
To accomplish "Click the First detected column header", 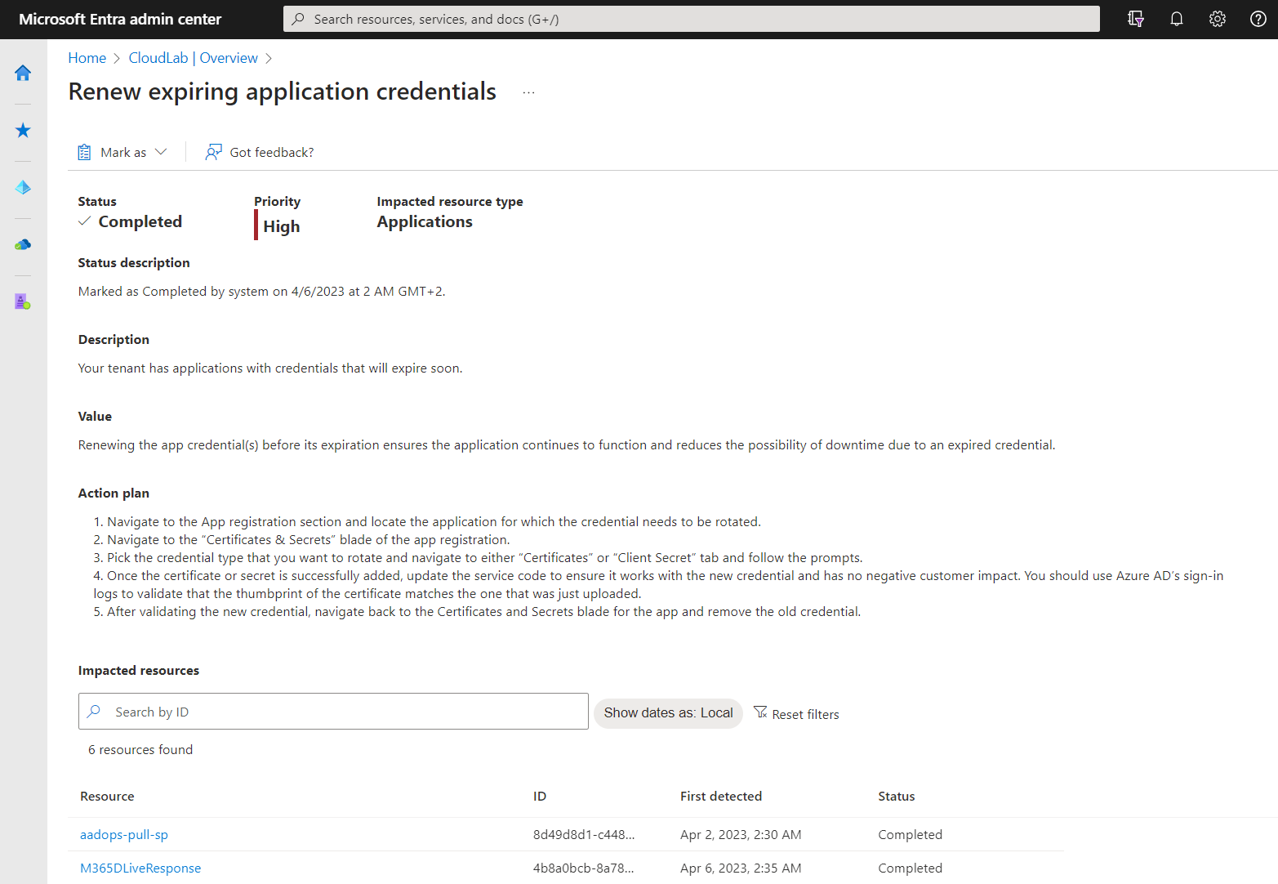I will point(721,797).
